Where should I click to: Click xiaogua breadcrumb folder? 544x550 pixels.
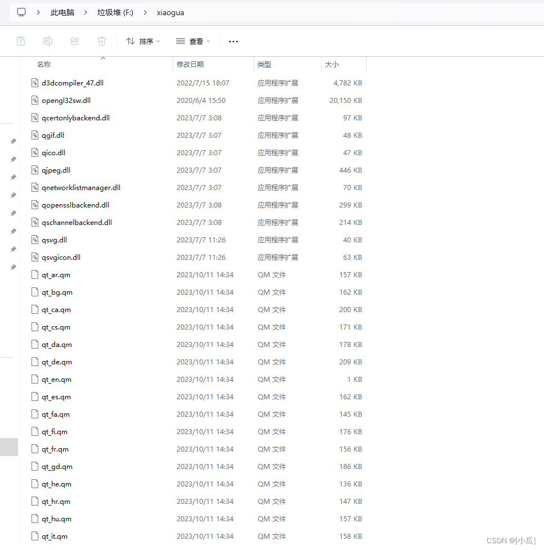(170, 12)
